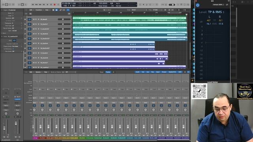Start playback with the Play button
253x142 pixels.
[x=47, y=5]
